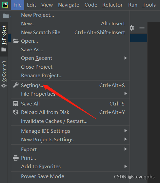Click the folder icon in the navigation bar

(x=6, y=16)
